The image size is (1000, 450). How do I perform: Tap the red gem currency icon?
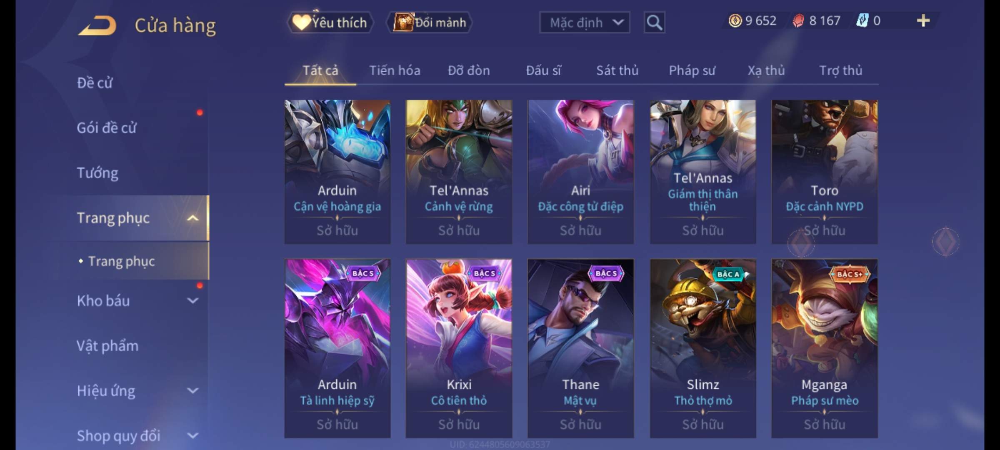click(x=798, y=20)
